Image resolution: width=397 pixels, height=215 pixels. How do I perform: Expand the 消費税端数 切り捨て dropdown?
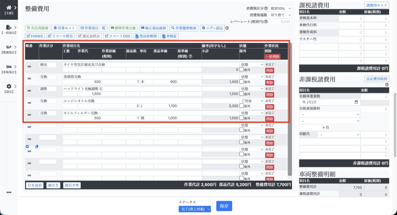[281, 15]
